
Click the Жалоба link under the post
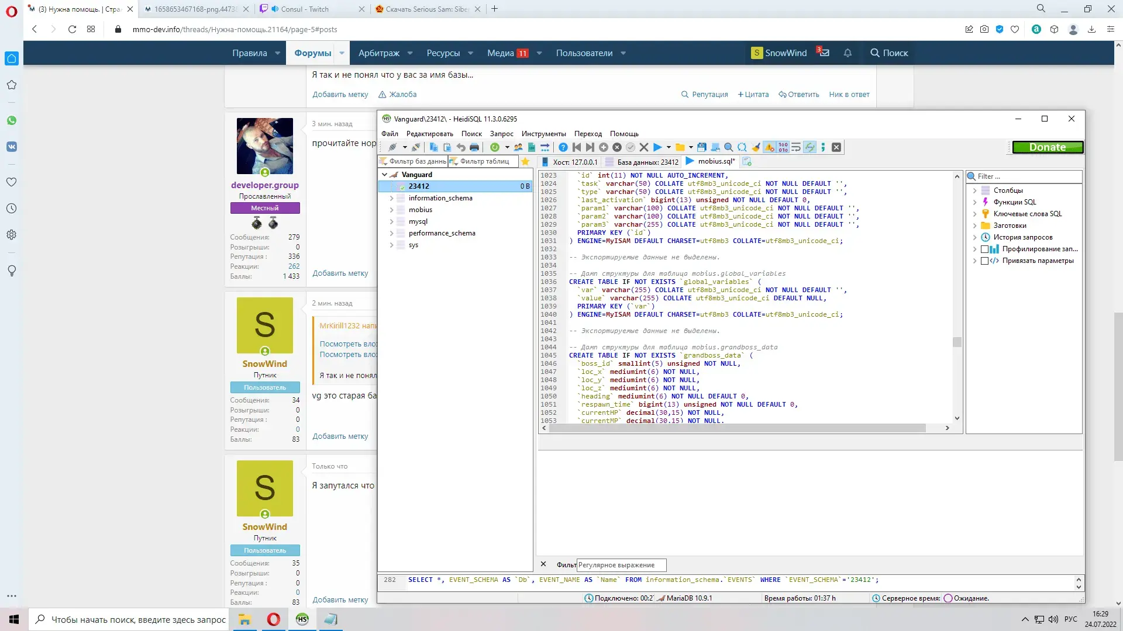(x=397, y=95)
